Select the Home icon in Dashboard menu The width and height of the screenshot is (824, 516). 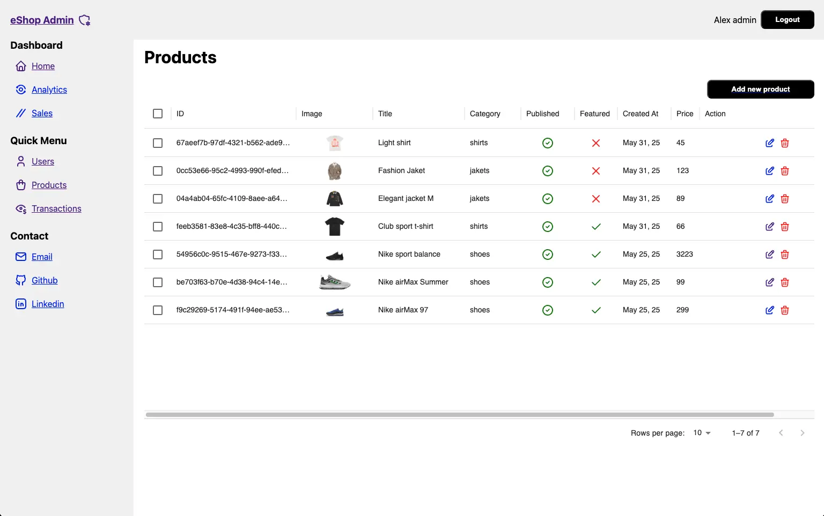(x=20, y=66)
